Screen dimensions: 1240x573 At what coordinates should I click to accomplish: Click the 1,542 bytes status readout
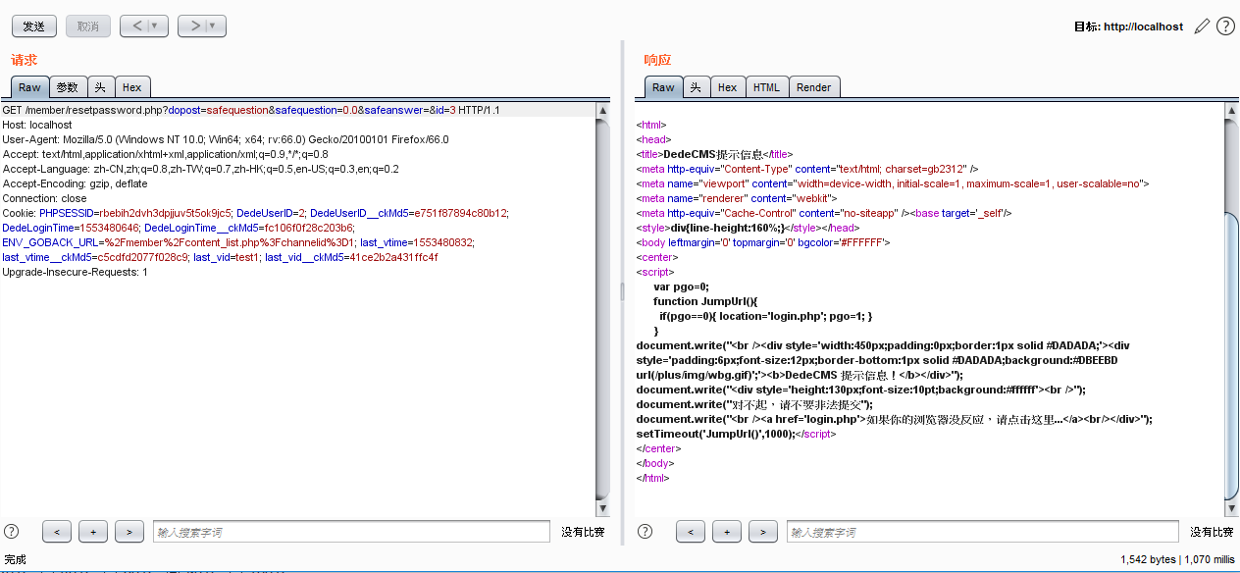pyautogui.click(x=1148, y=560)
